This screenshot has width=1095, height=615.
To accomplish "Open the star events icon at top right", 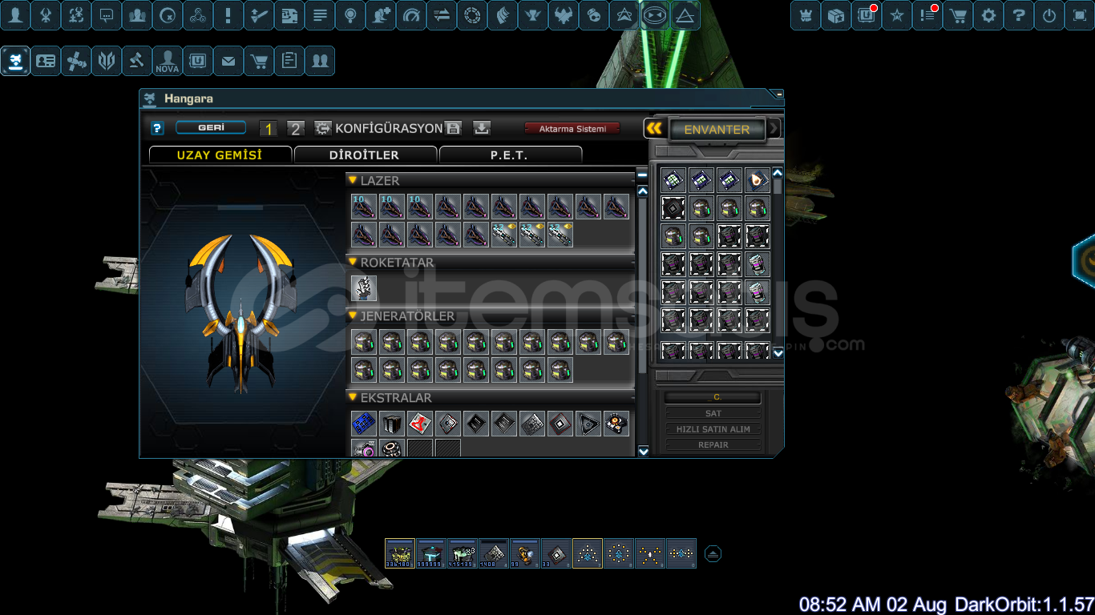I will 897,15.
